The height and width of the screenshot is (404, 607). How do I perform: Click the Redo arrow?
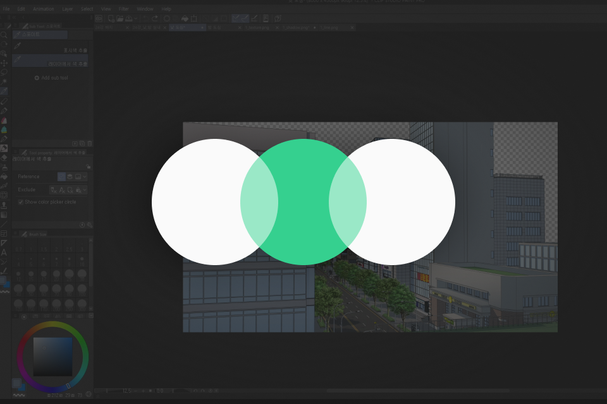(155, 18)
